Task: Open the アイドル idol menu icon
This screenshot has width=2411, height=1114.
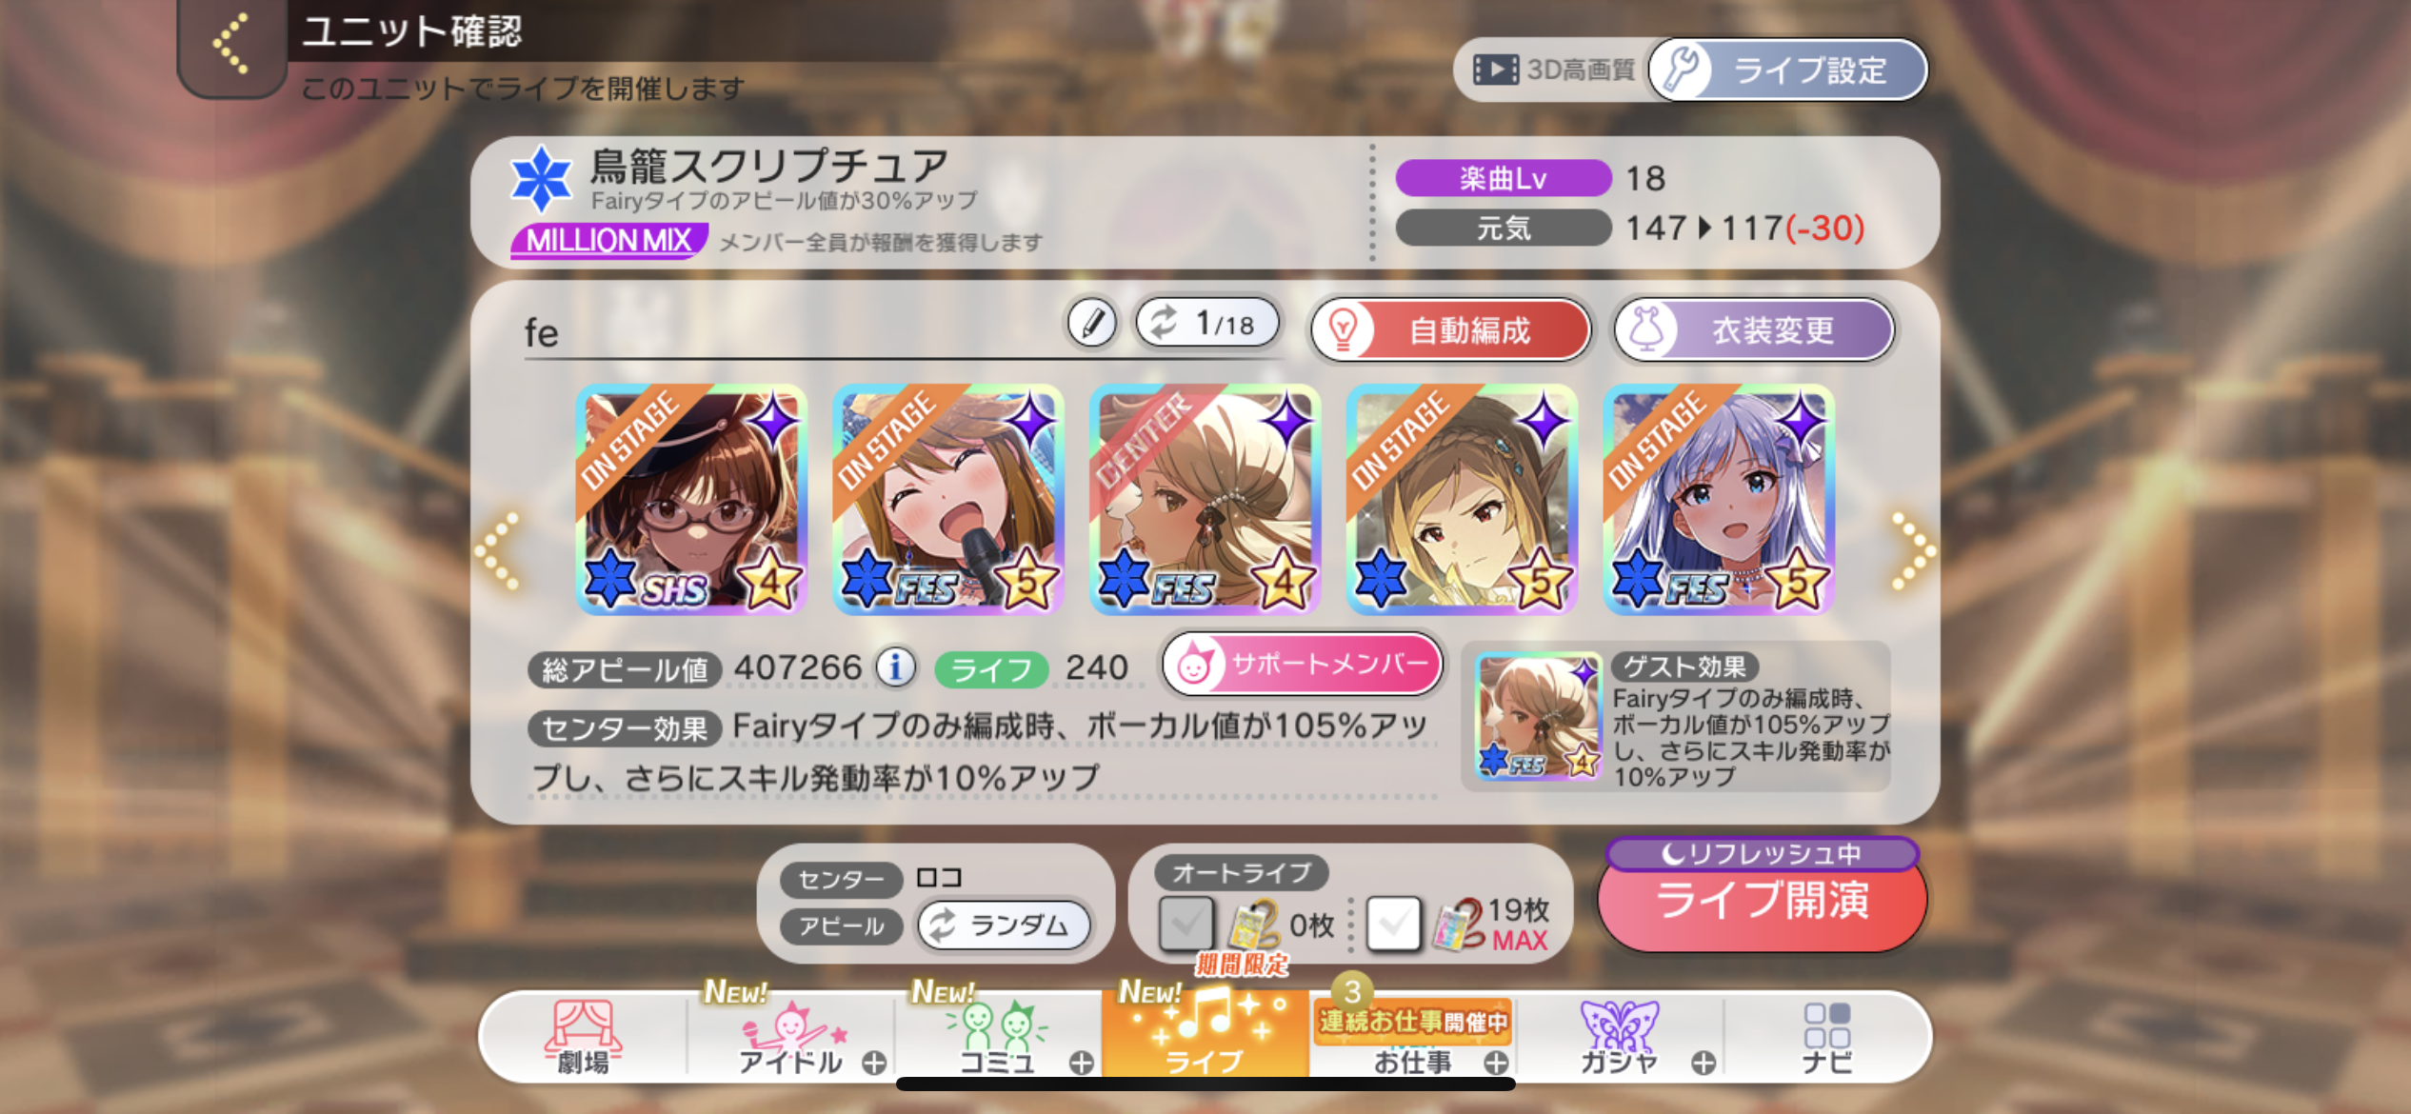Action: (792, 1037)
